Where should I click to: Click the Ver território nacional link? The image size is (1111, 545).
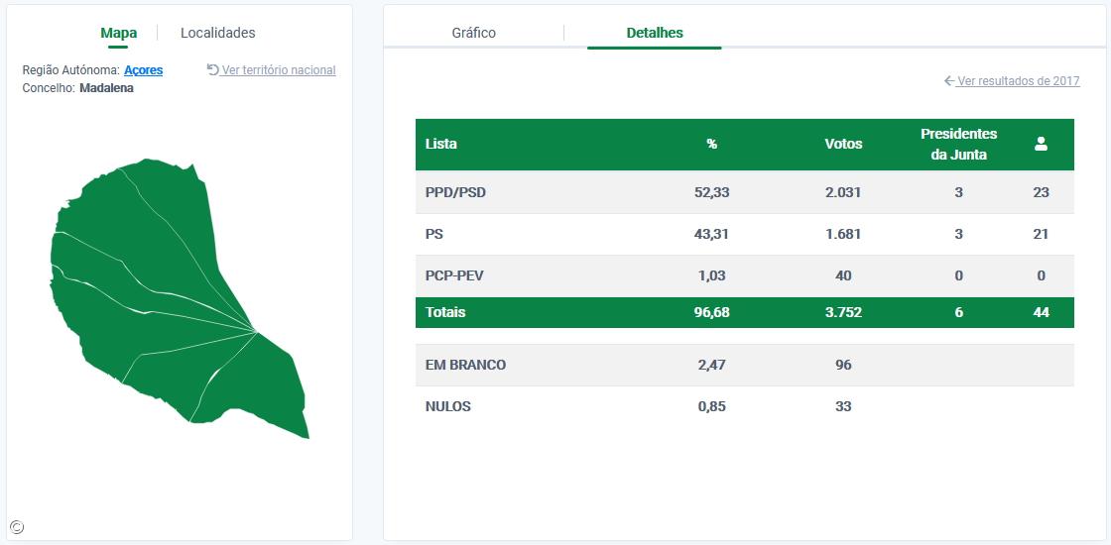(279, 70)
